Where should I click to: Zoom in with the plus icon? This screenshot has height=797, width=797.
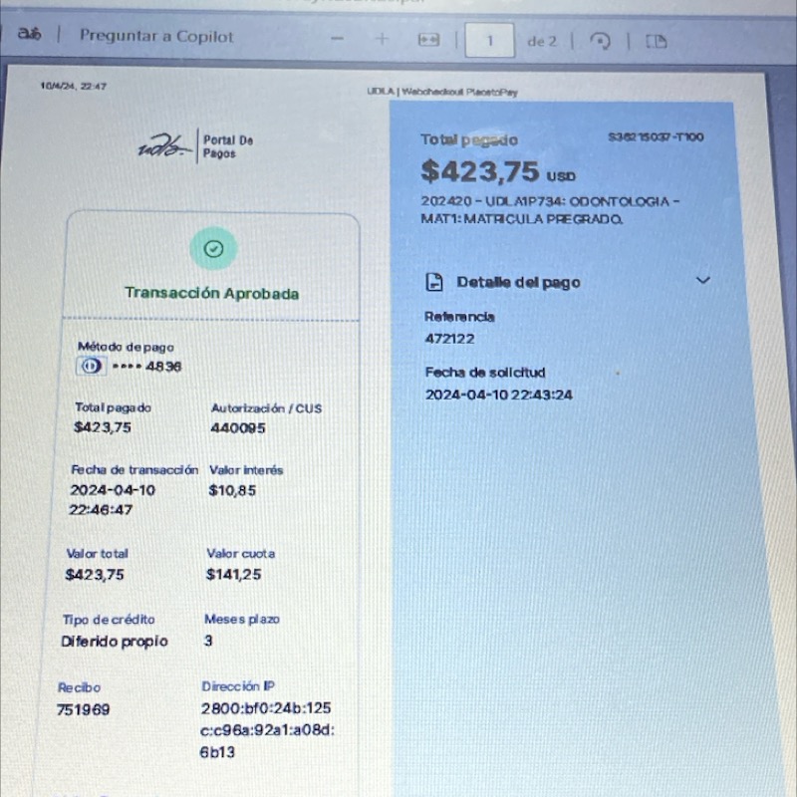pyautogui.click(x=382, y=39)
